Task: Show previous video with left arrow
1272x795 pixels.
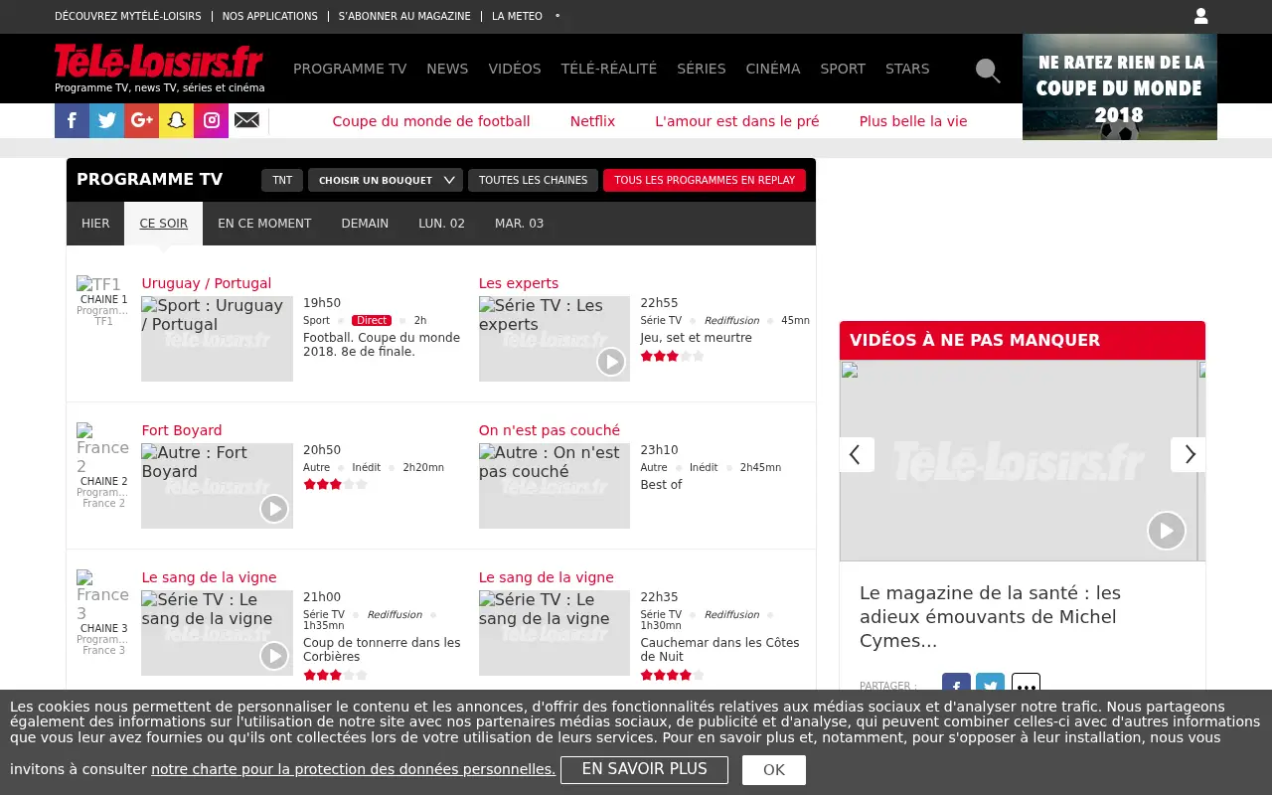Action: tap(857, 455)
